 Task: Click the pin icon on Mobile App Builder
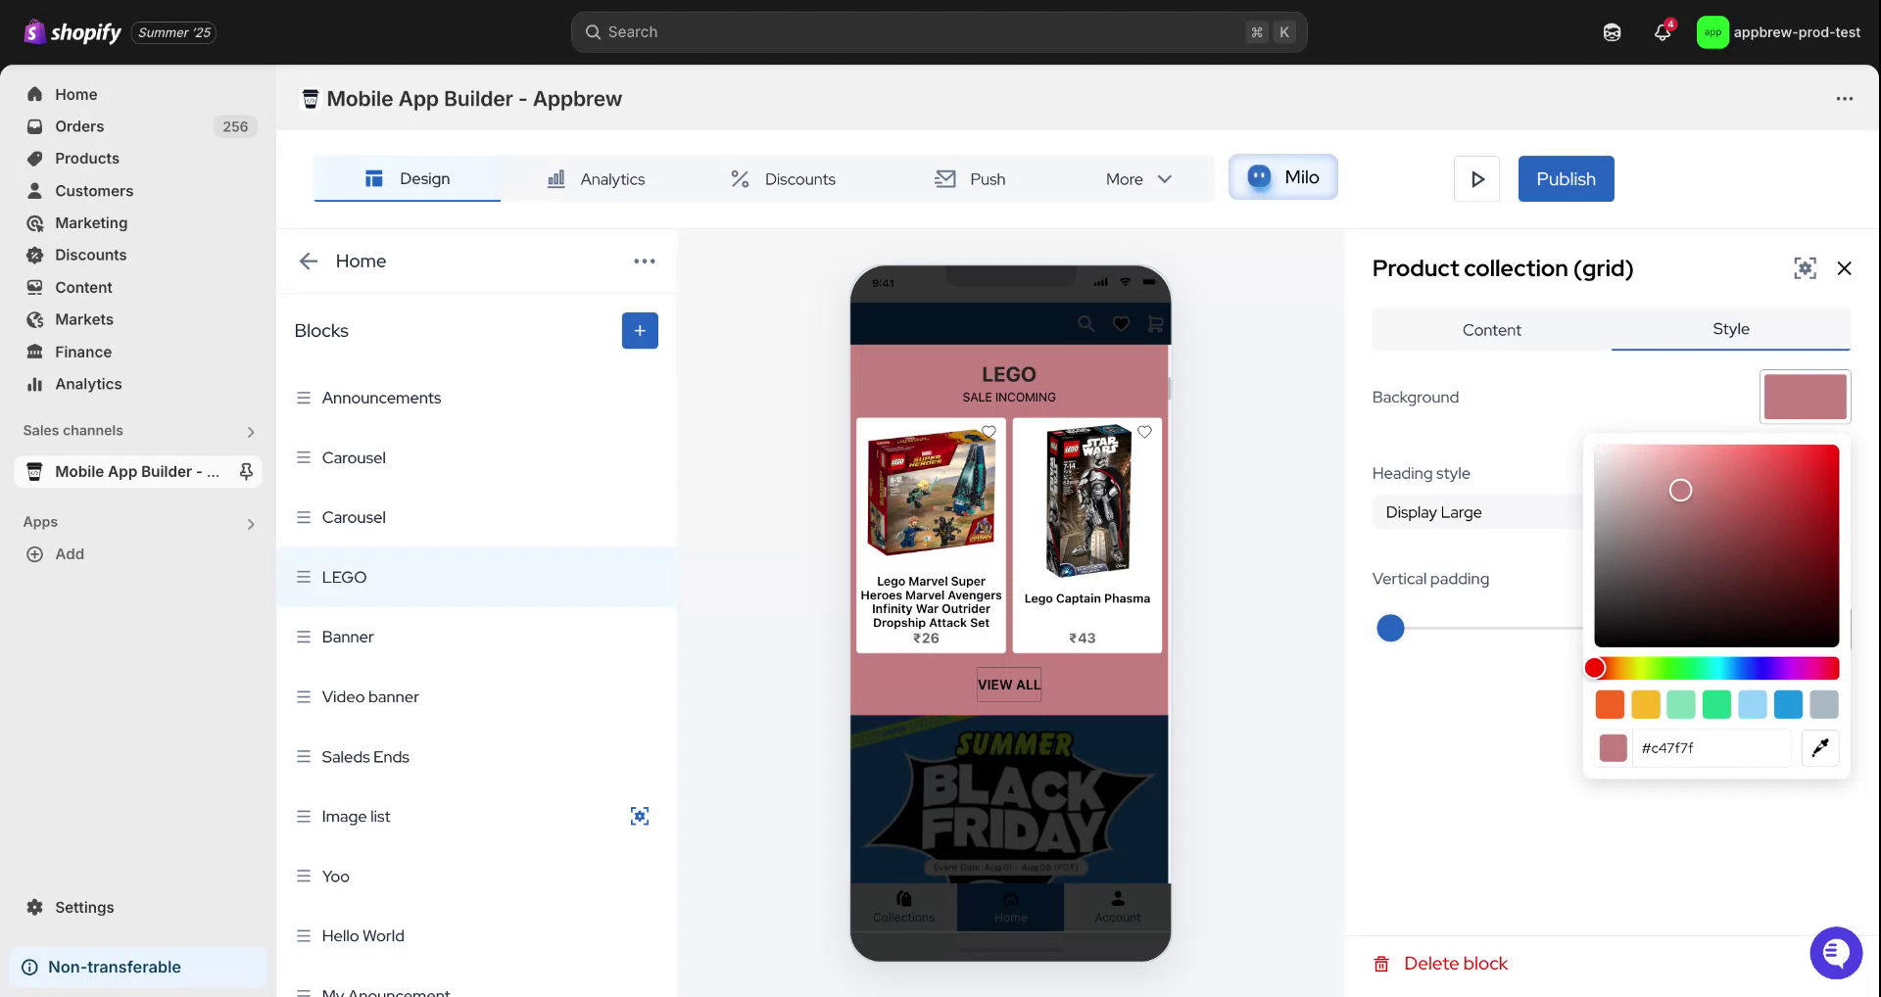coord(246,472)
